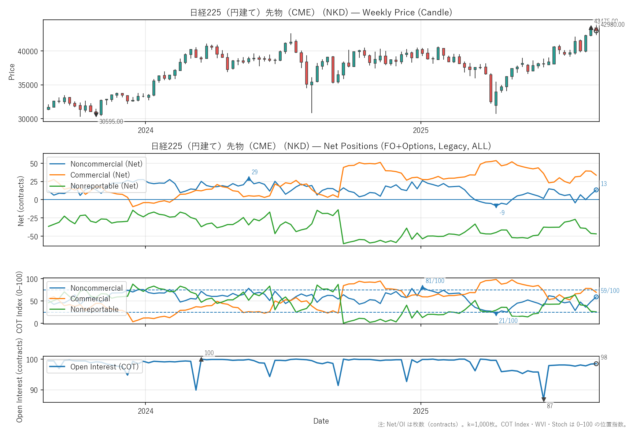Click the 2024 tick under the open interest chart
633x432 pixels.
pyautogui.click(x=145, y=411)
